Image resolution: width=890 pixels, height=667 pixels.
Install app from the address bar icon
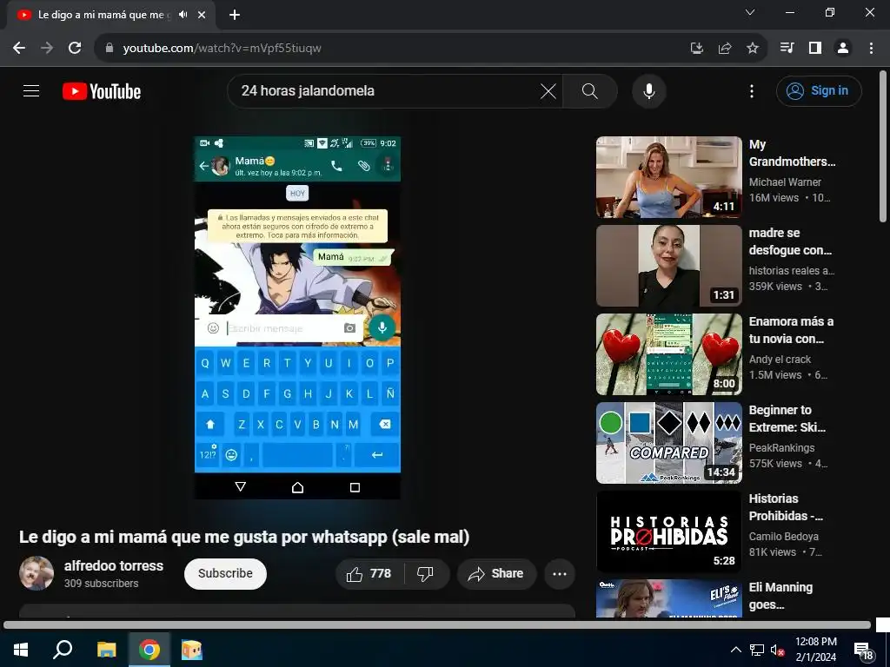(697, 49)
